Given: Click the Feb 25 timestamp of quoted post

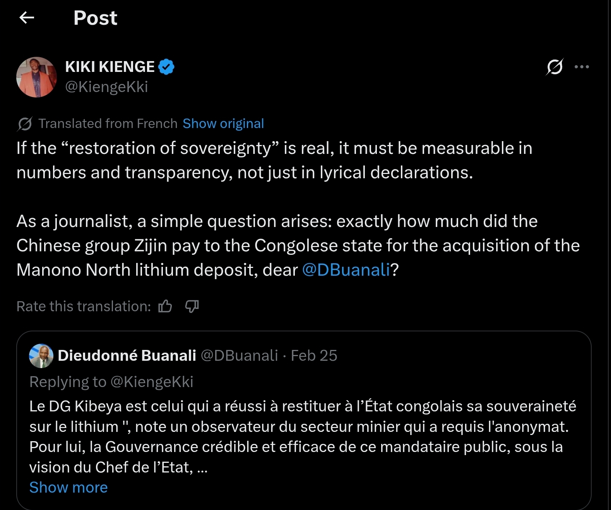Looking at the screenshot, I should pos(314,355).
